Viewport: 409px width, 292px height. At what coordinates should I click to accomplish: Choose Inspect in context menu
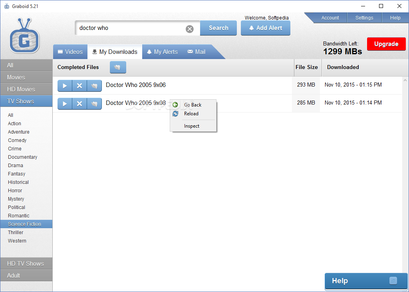click(x=193, y=126)
